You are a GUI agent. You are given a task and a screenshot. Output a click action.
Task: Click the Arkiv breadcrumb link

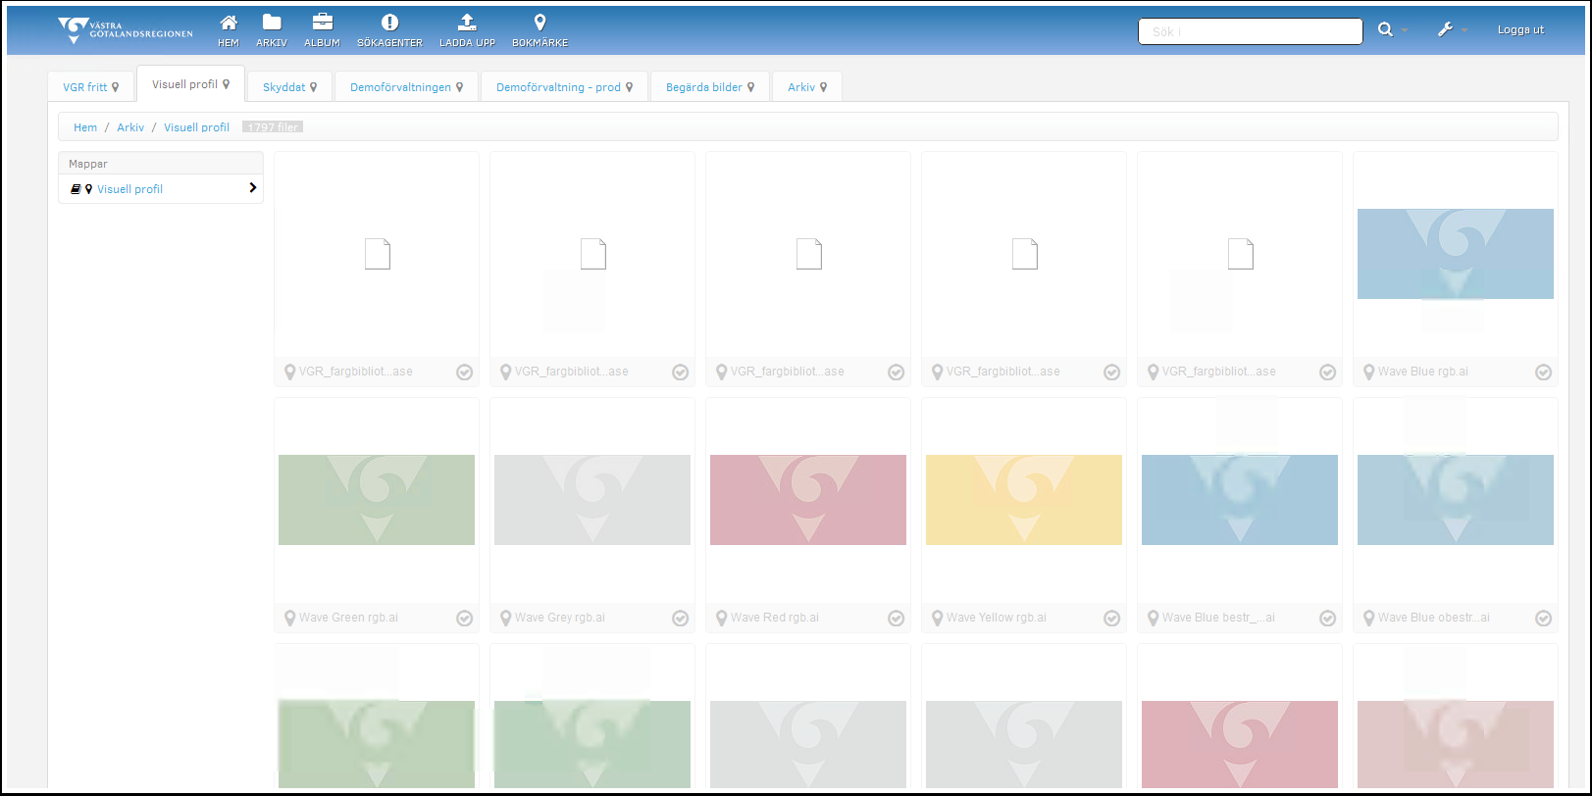point(130,127)
